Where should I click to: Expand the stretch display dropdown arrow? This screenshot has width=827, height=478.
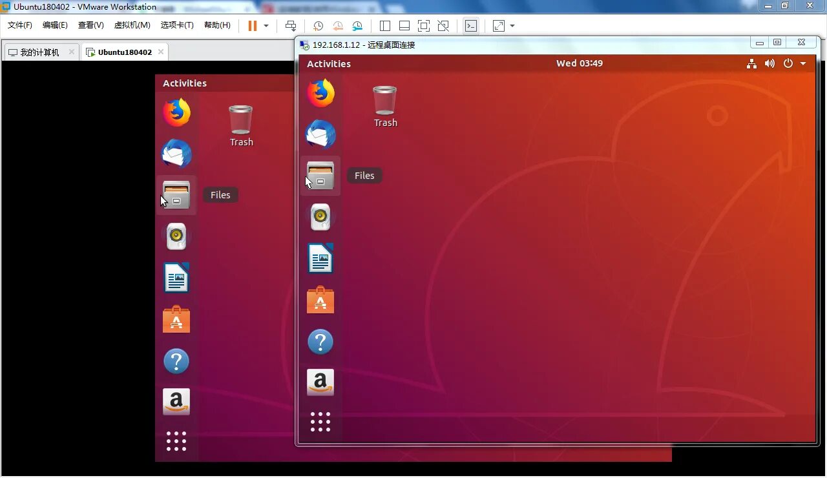click(x=512, y=26)
